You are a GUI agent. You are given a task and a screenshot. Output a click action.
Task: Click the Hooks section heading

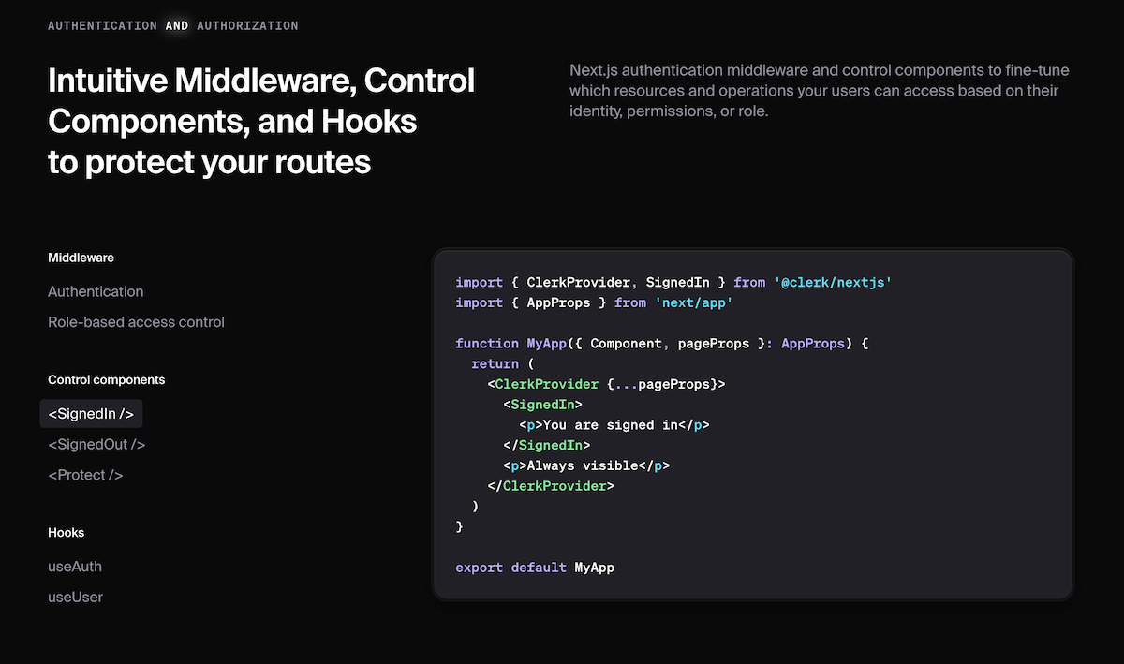(x=67, y=533)
